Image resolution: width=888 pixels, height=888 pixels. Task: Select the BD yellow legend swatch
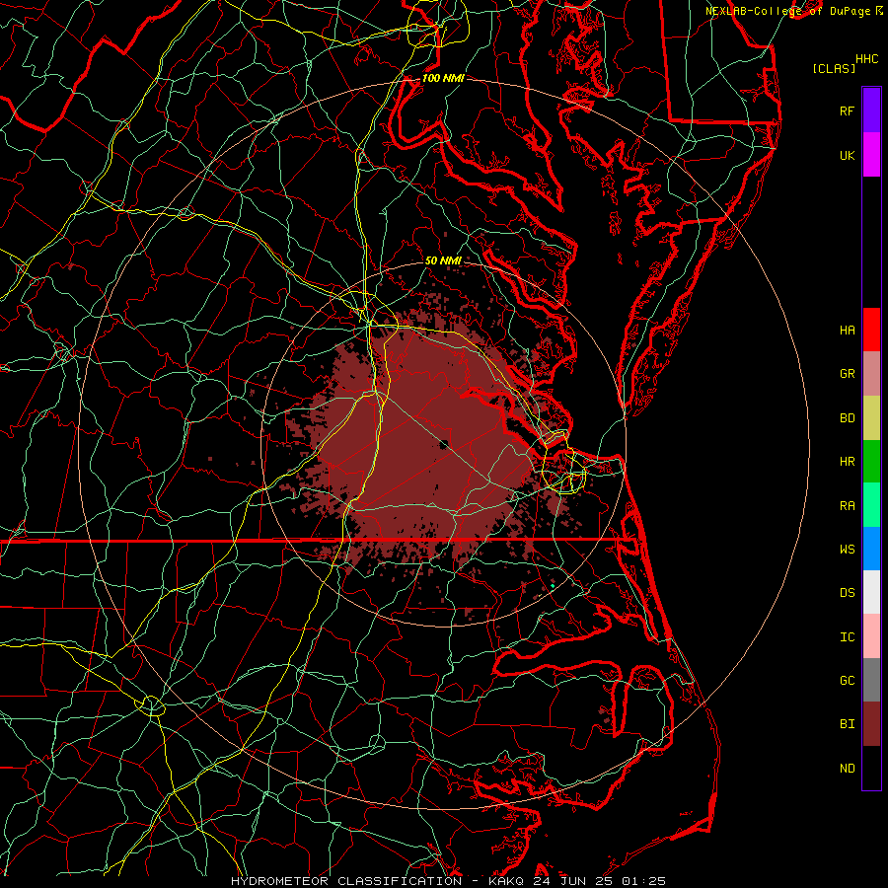(871, 418)
